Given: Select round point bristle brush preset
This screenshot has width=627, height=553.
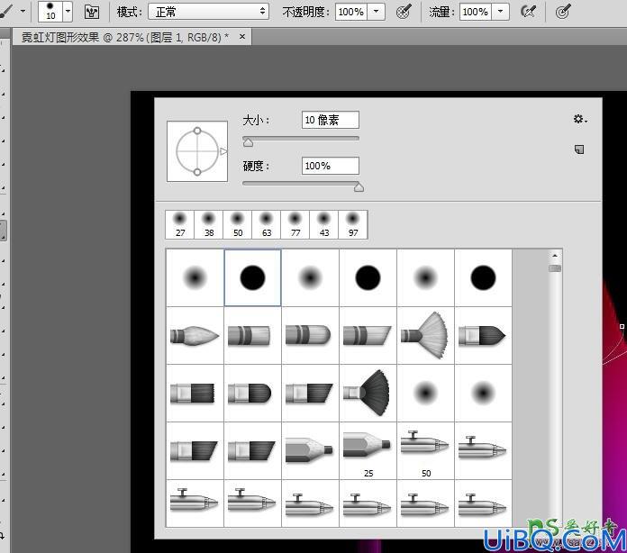Looking at the screenshot, I should point(195,335).
